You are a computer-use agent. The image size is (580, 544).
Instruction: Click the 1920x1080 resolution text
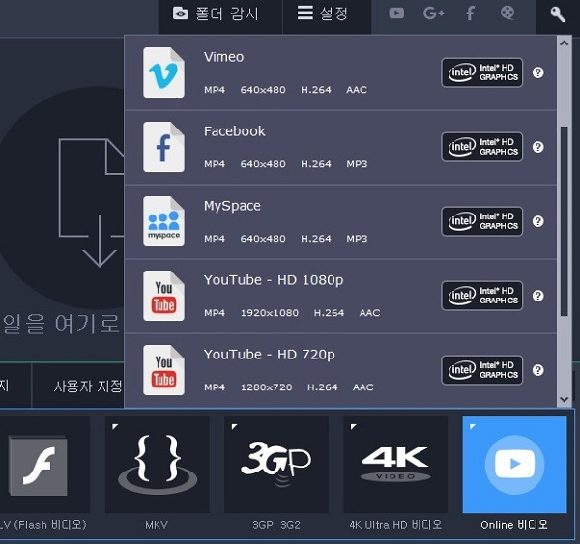tap(270, 313)
